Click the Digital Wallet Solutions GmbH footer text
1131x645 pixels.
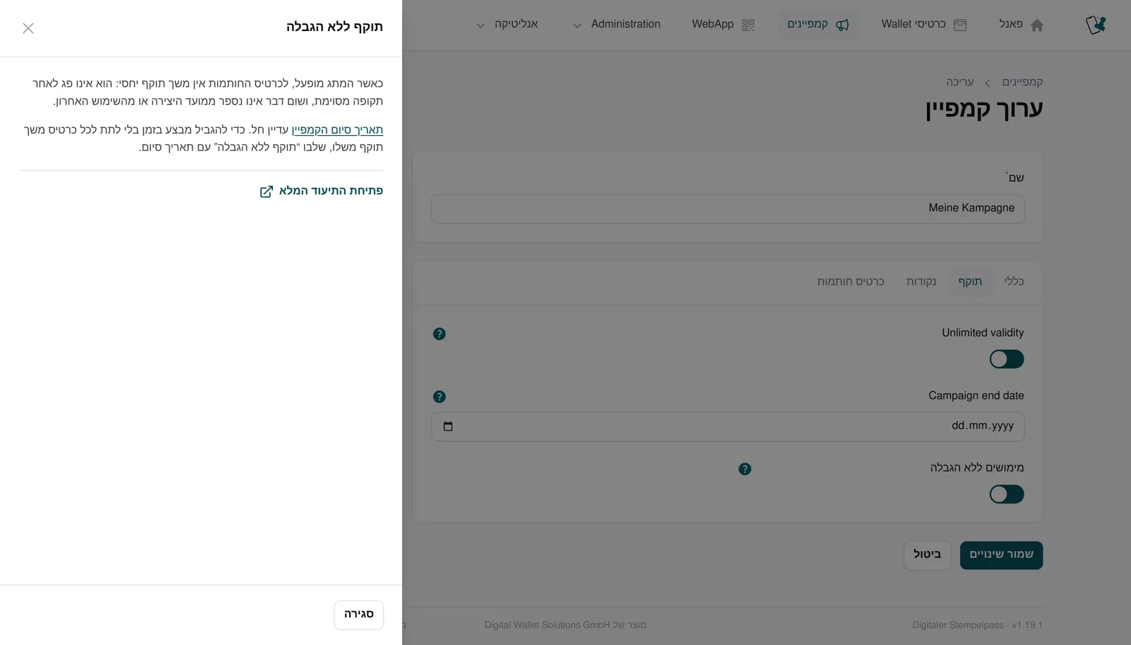(x=547, y=625)
